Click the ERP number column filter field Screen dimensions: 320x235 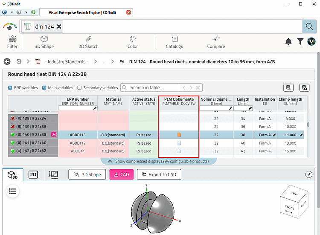point(78,108)
